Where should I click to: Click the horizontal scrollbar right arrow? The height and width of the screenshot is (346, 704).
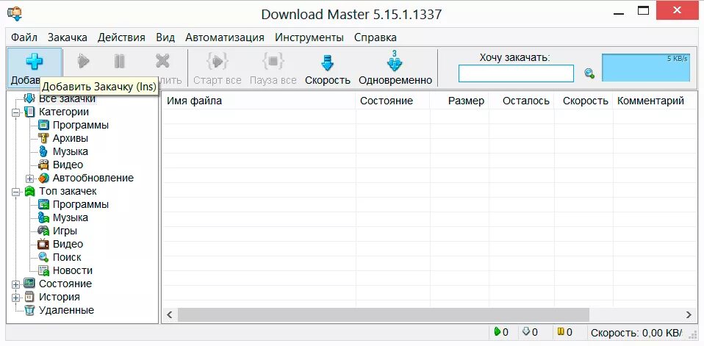689,315
